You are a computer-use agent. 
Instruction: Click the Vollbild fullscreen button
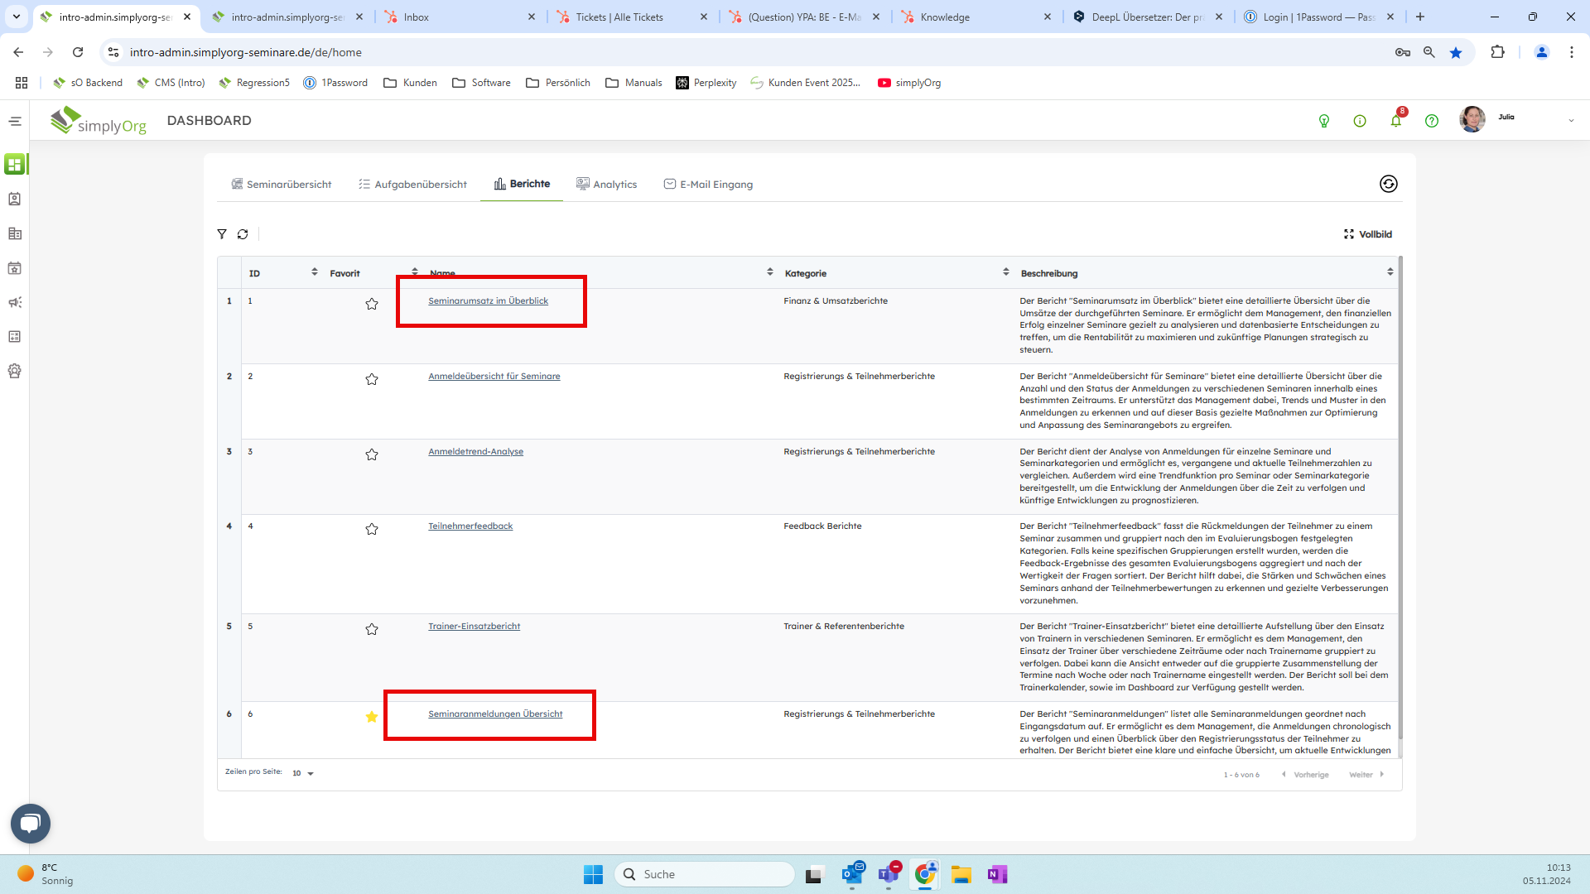(1367, 234)
